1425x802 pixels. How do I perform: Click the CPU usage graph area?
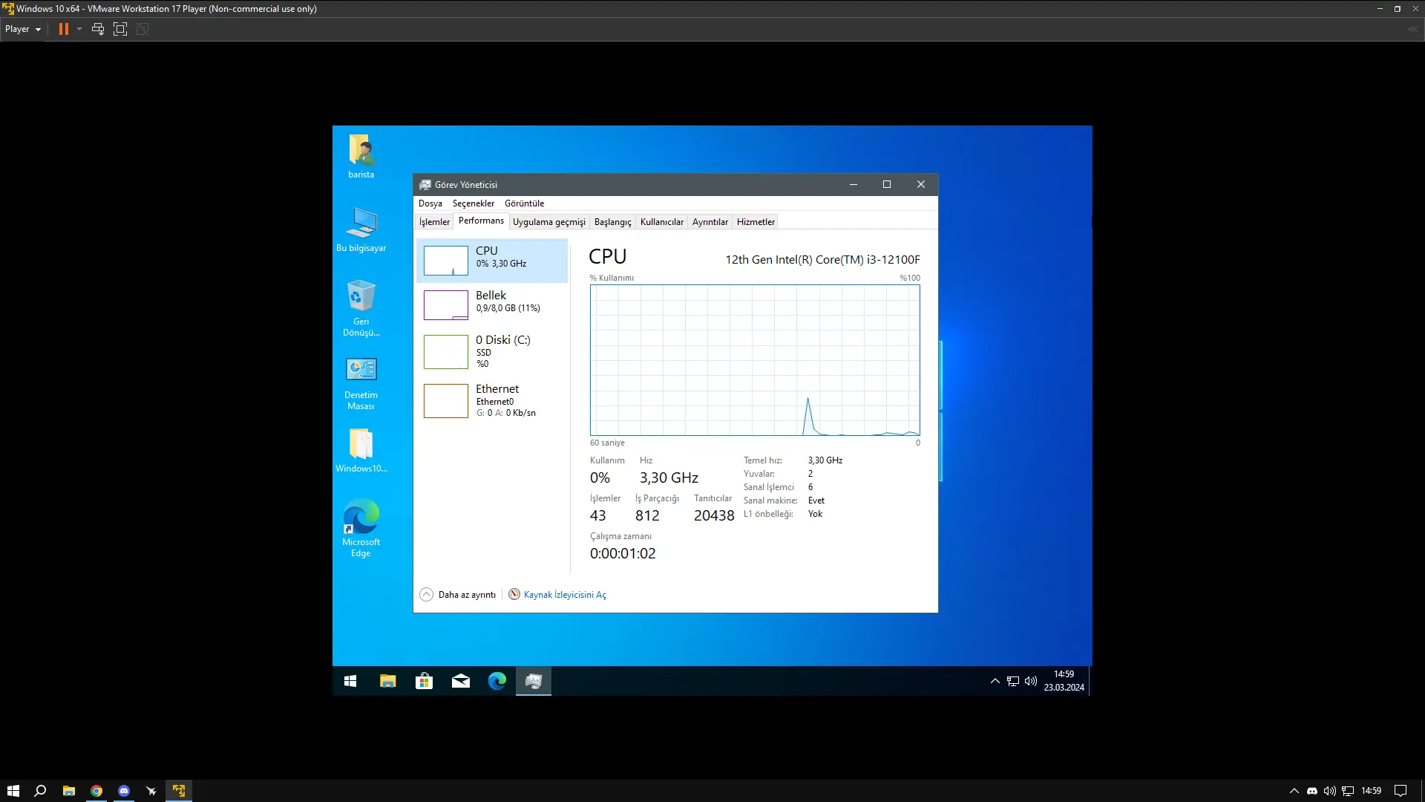pos(755,360)
